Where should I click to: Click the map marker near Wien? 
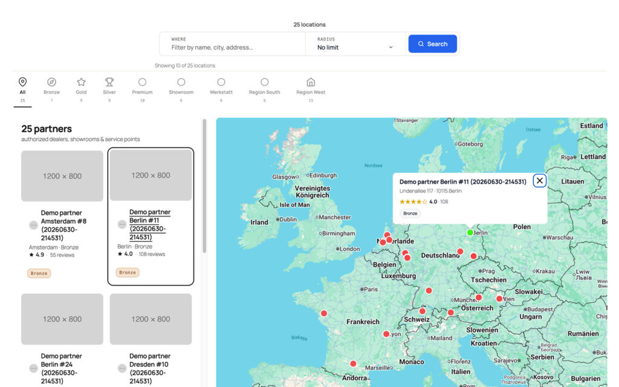[x=499, y=299]
